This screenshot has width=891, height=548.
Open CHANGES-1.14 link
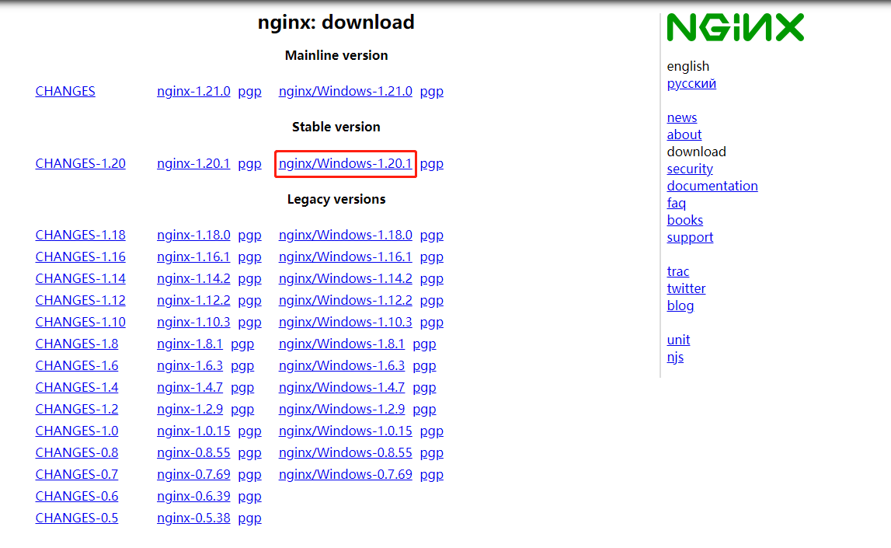pyautogui.click(x=80, y=278)
